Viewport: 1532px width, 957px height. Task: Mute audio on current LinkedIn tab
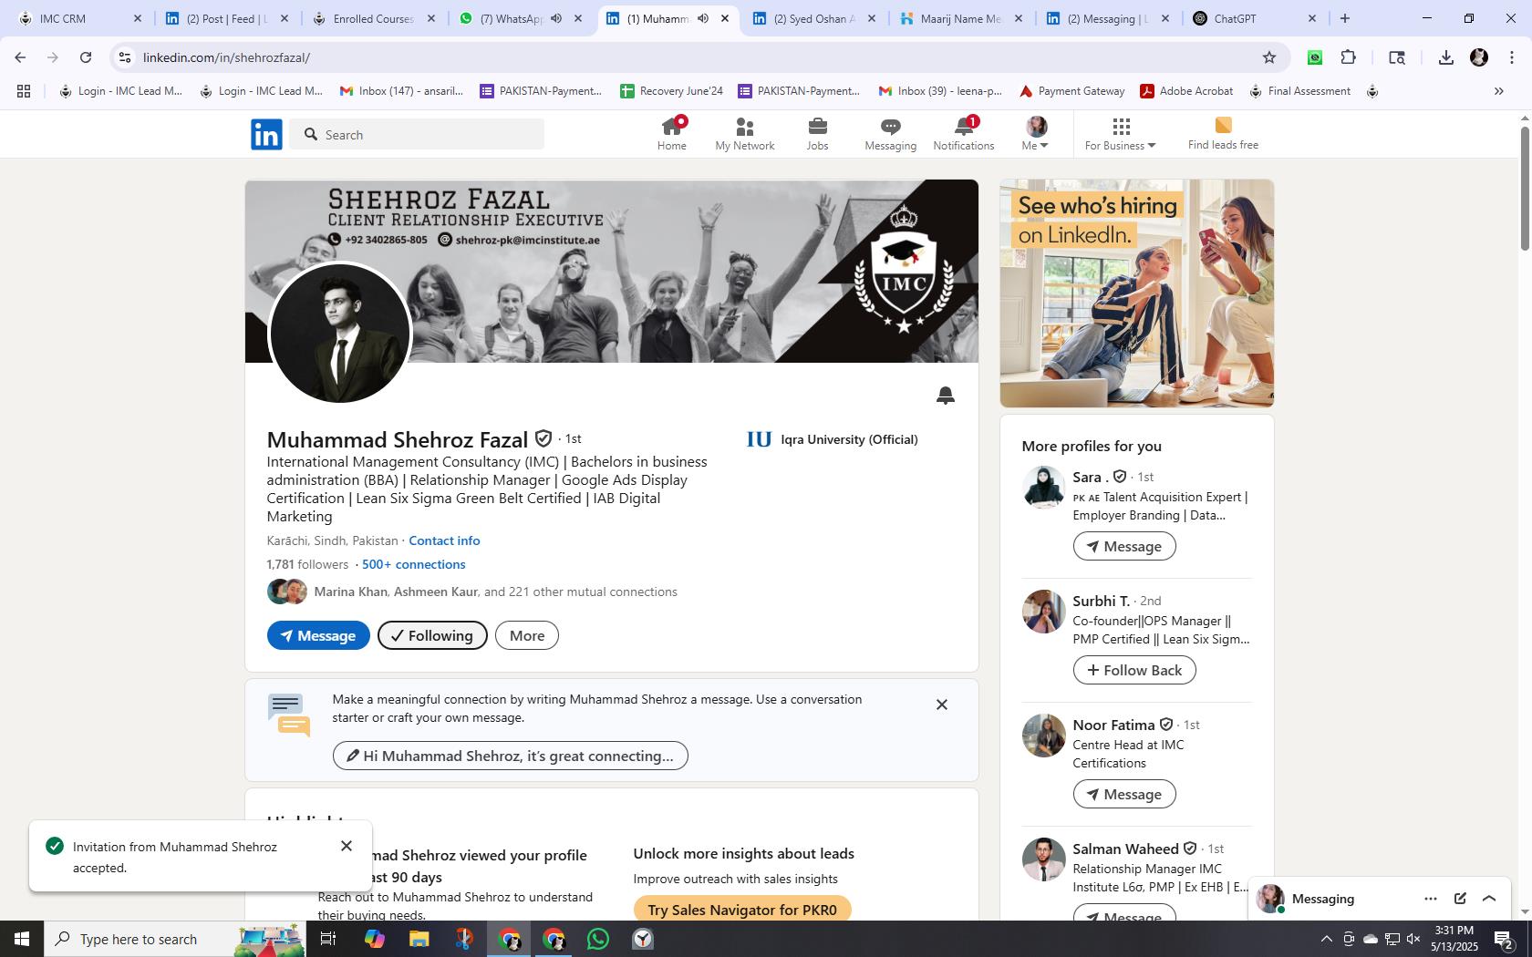click(702, 18)
